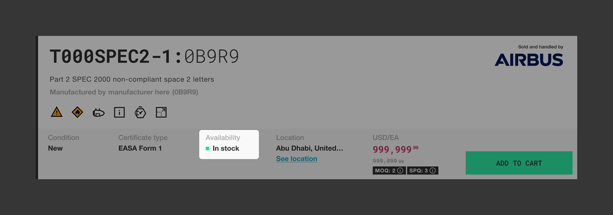Click the aircraft engine icon
This screenshot has height=215, width=613.
tap(99, 113)
